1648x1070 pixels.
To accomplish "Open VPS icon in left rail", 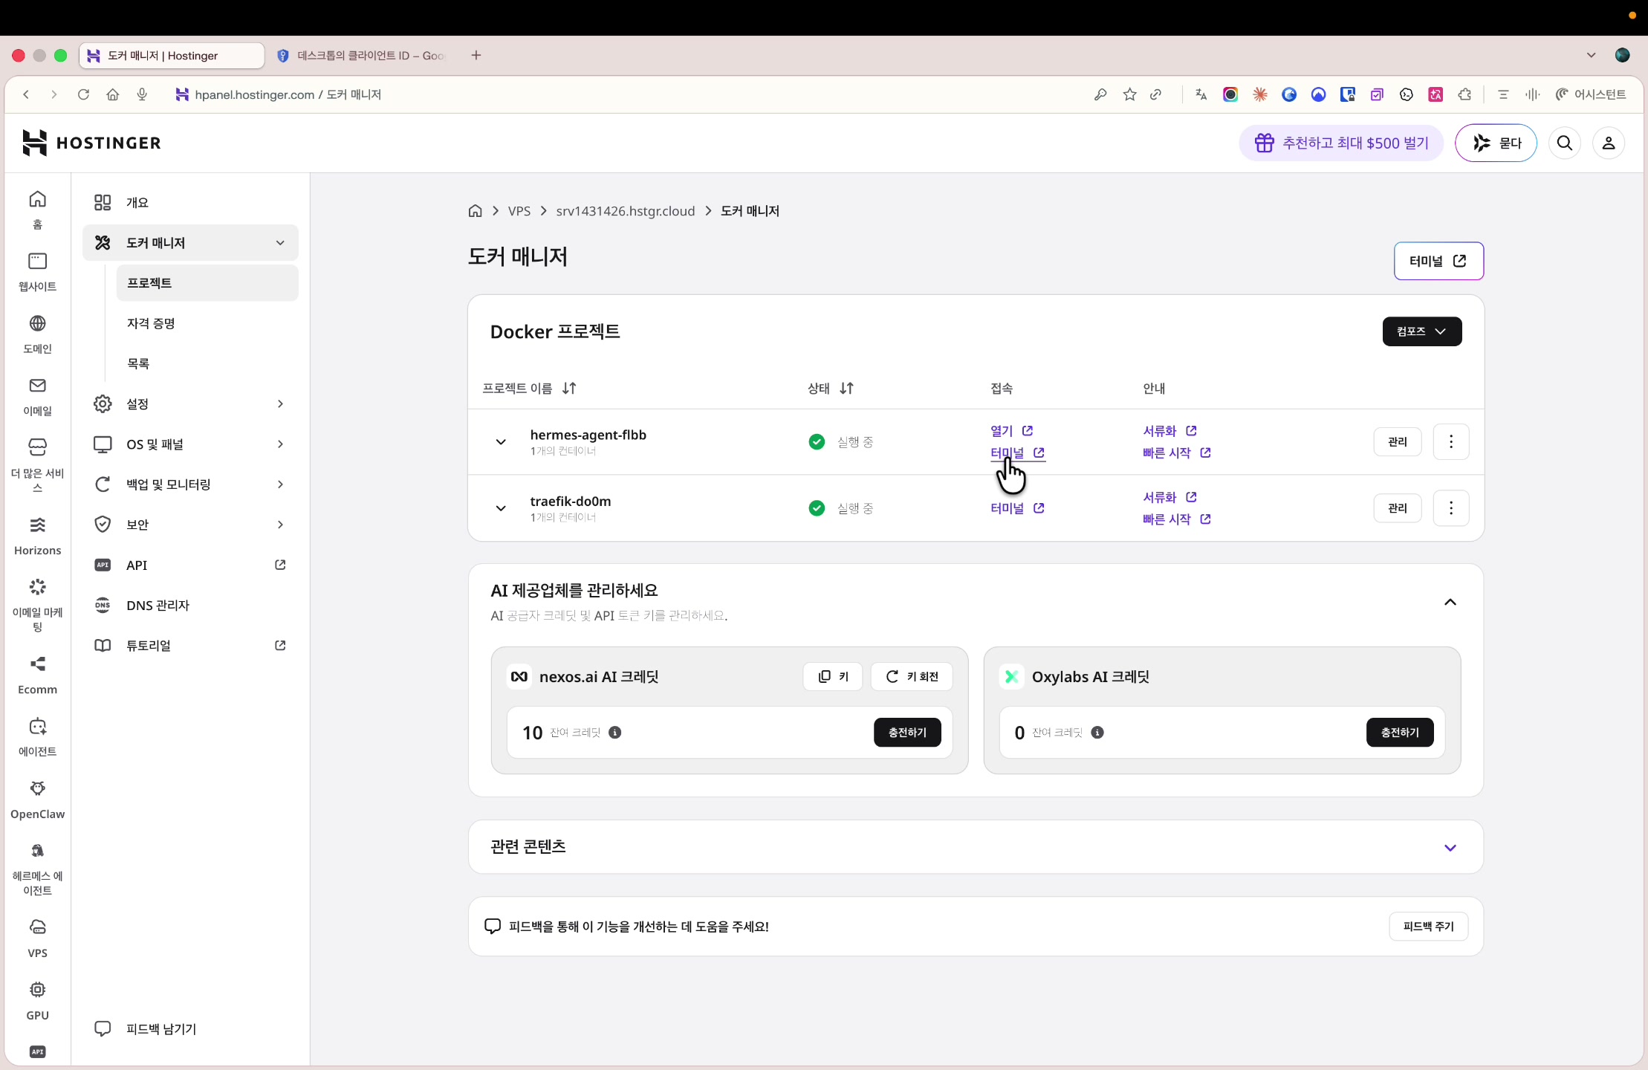I will coord(37,927).
